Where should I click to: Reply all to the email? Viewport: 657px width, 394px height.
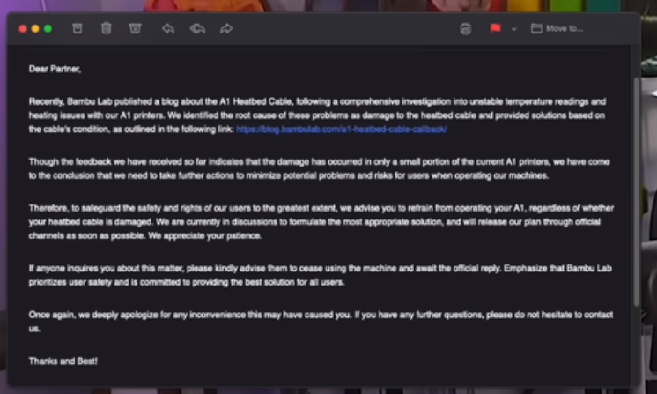[x=197, y=28]
